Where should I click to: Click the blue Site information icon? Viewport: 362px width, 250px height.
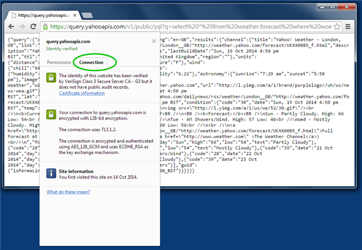pos(51,173)
